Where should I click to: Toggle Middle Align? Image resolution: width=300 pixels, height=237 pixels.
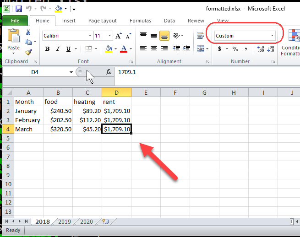(154, 36)
